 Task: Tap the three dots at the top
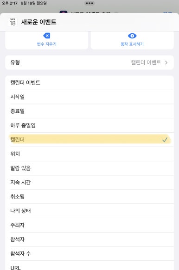pyautogui.click(x=89, y=3)
